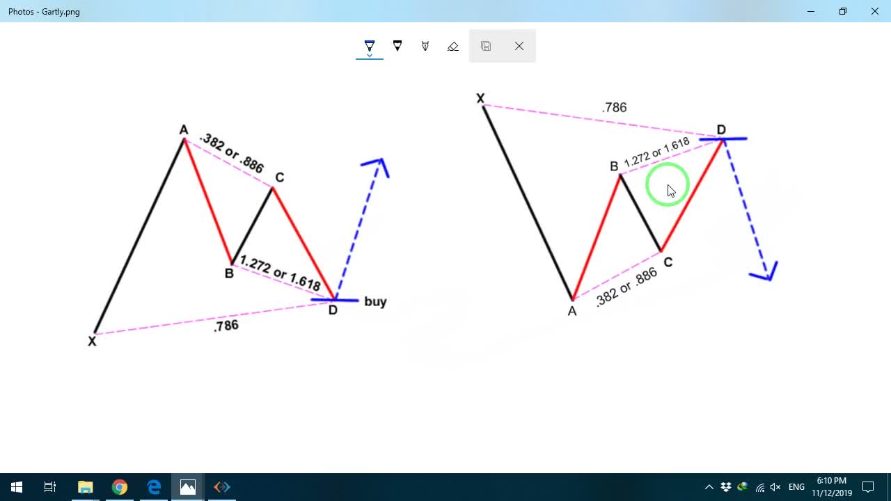Expand ballpoint pen color options chevron
Viewport: 891px width, 501px height.
pos(370,55)
